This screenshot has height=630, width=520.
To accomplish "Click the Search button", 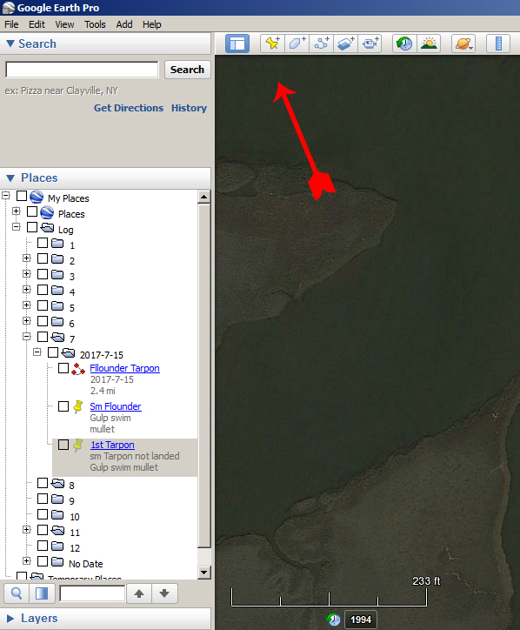I will click(x=187, y=70).
